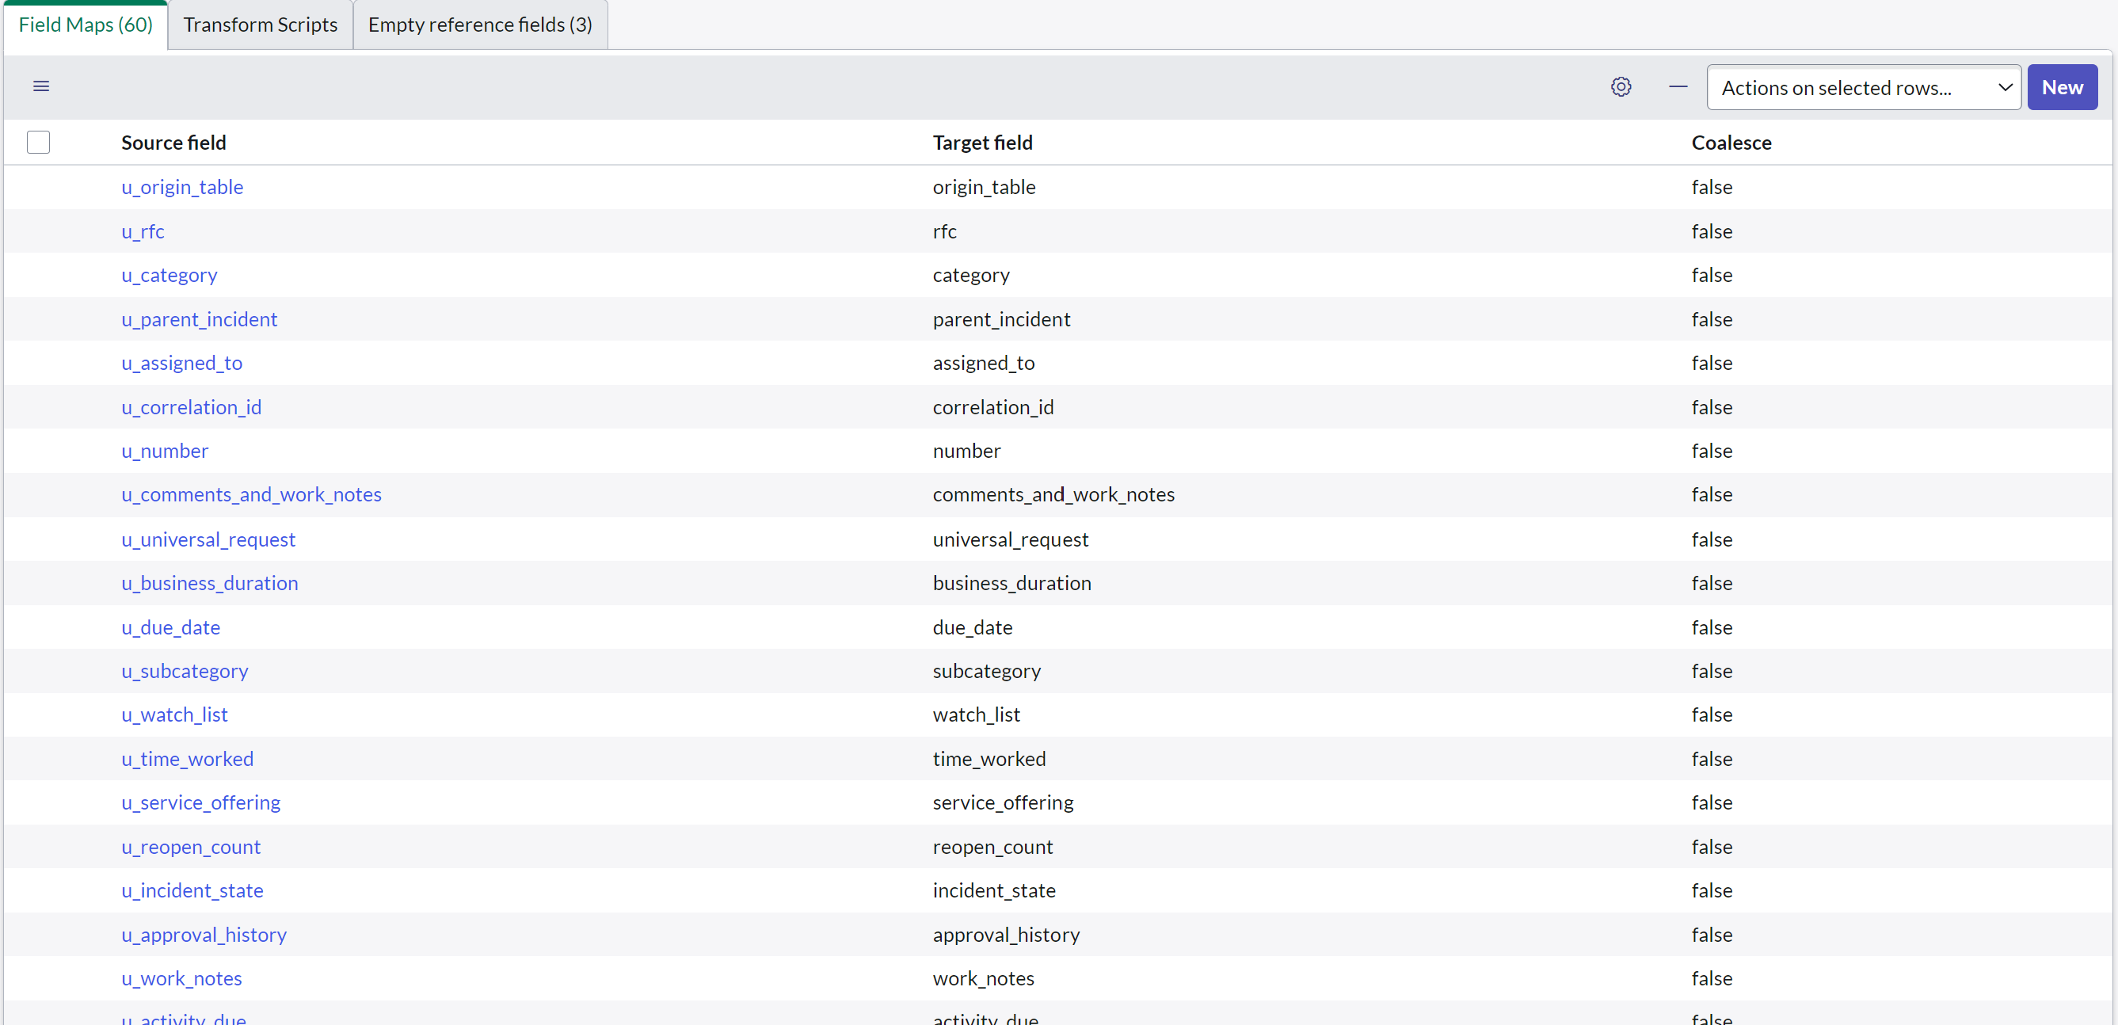Open u_comments_and_work_notes field map
Viewport: 2118px width, 1025px height.
point(251,494)
